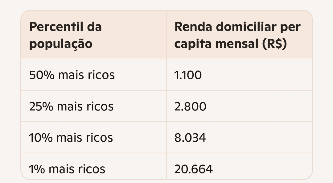Click the 2.800 income value
This screenshot has width=333, height=183.
[190, 106]
